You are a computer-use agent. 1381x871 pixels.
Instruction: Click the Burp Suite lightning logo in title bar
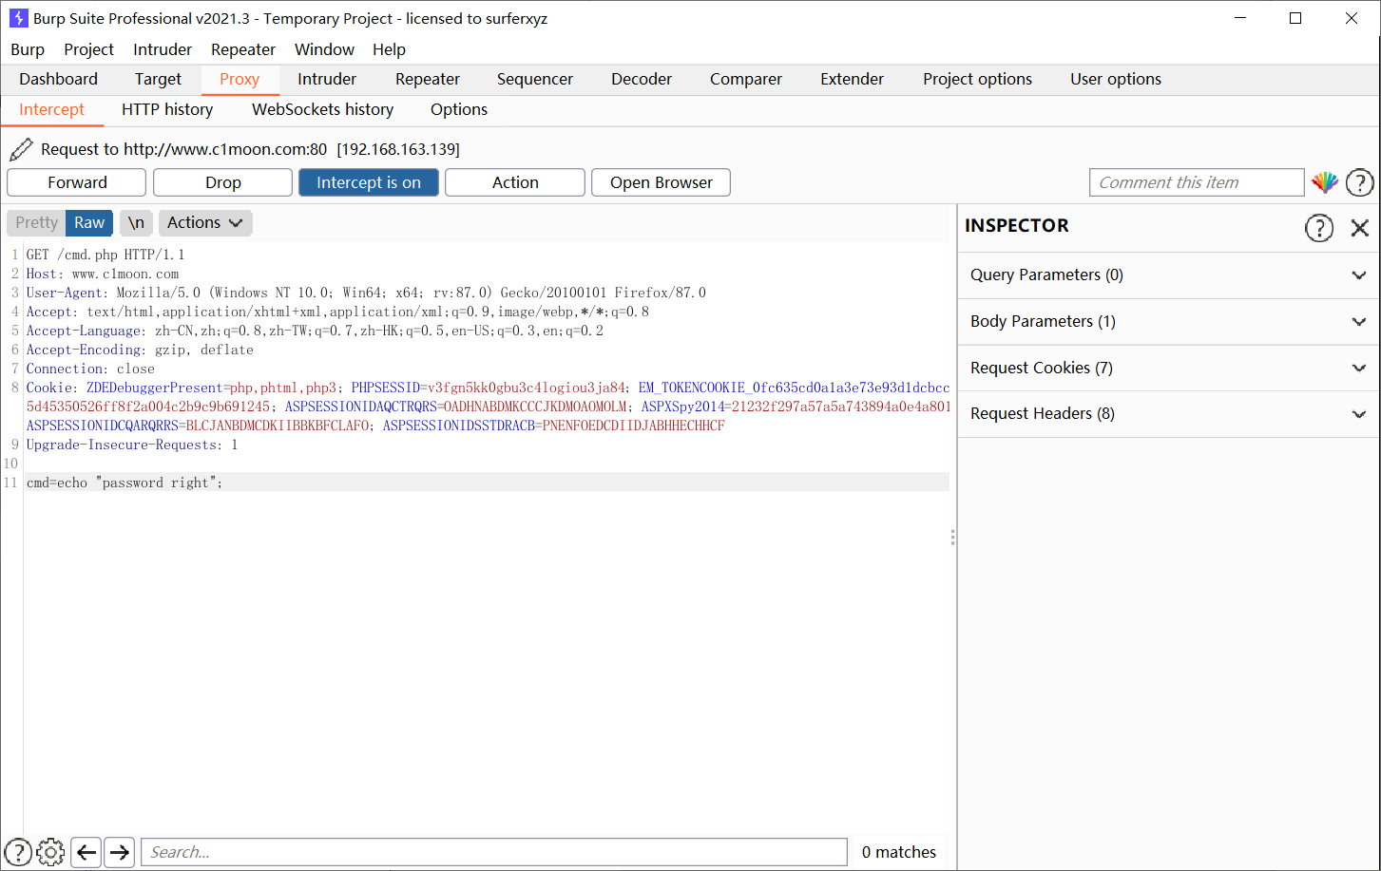(18, 18)
